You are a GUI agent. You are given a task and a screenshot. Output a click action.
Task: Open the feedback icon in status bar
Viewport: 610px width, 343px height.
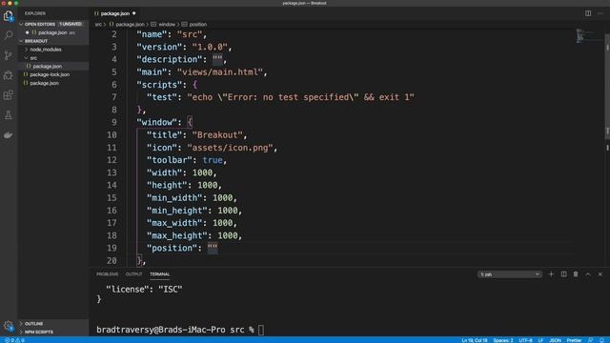(591, 340)
